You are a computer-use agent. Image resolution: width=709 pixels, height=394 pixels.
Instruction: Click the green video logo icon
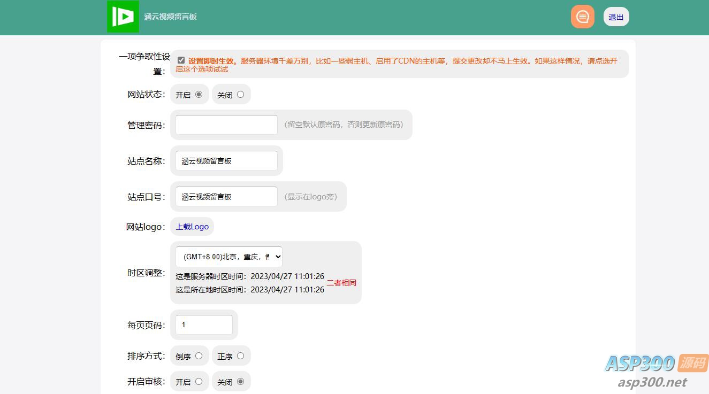pos(123,17)
